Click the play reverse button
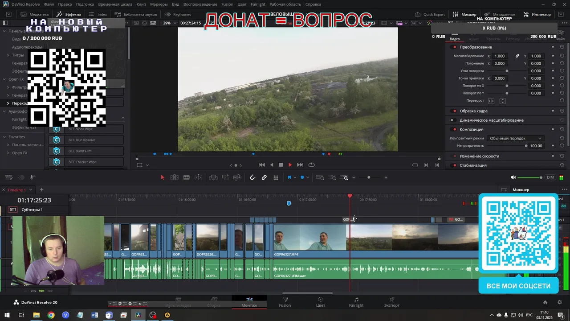The image size is (570, 321). click(272, 165)
